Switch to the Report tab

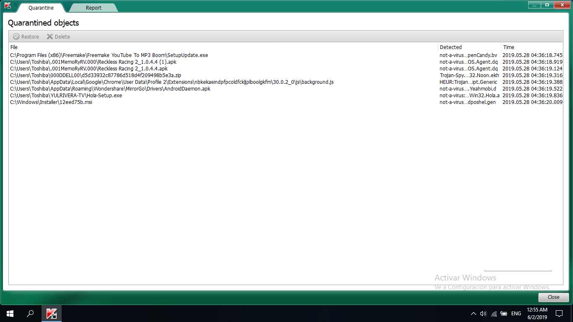point(94,8)
